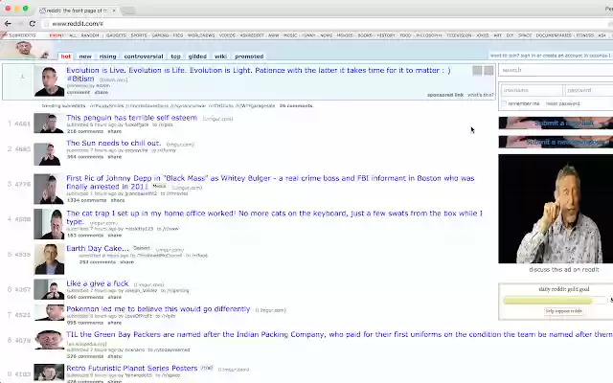Reload the page with the refresh icon

click(33, 23)
